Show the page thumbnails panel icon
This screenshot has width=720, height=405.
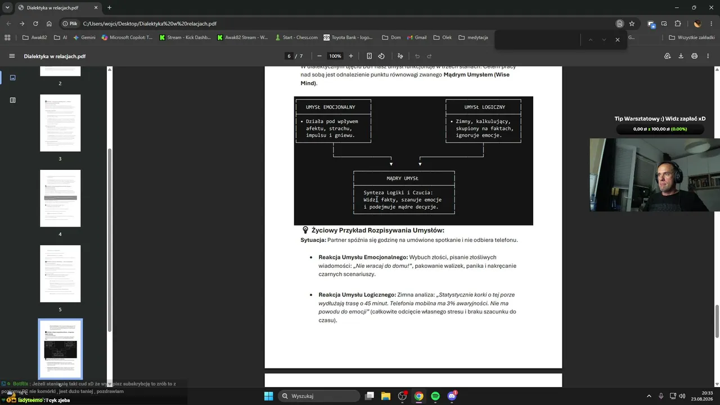pyautogui.click(x=12, y=78)
